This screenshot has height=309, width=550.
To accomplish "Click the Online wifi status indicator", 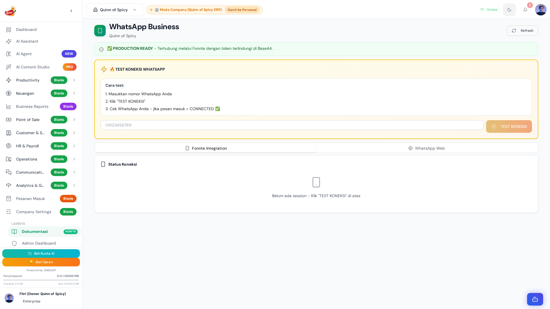I will pos(489,10).
